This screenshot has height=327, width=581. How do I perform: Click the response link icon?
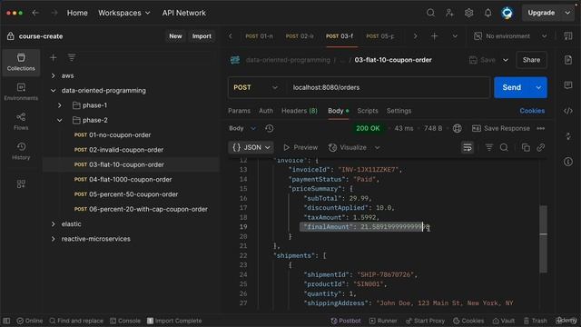541,147
